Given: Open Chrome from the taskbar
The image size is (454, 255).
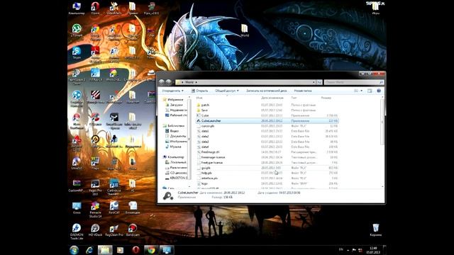Looking at the screenshot, I should point(151,250).
